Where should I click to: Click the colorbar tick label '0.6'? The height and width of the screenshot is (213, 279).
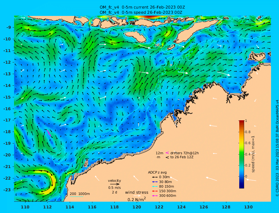(248, 143)
